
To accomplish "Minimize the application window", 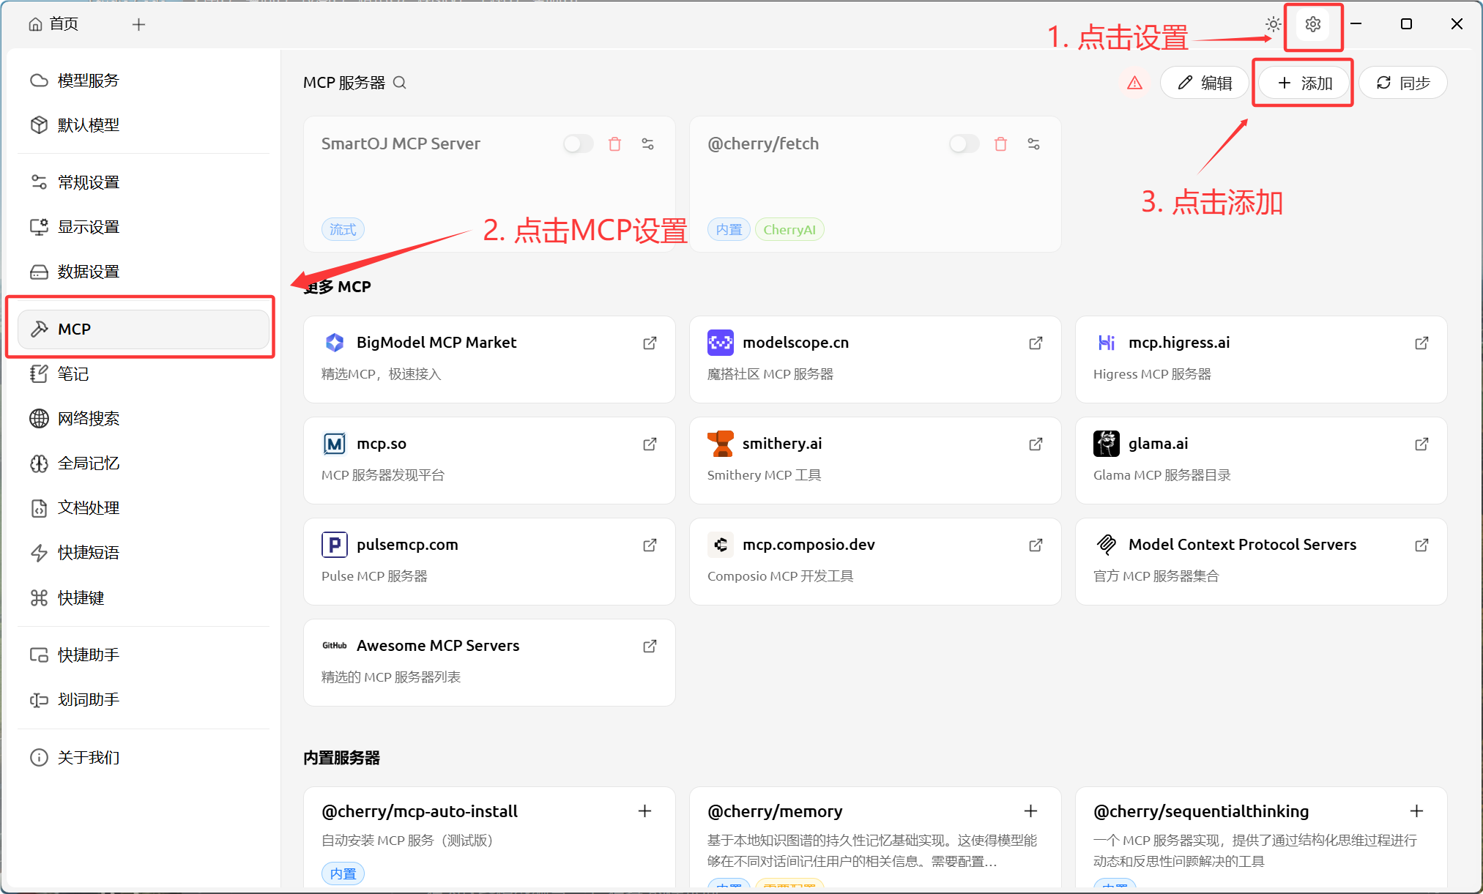I will pos(1356,24).
